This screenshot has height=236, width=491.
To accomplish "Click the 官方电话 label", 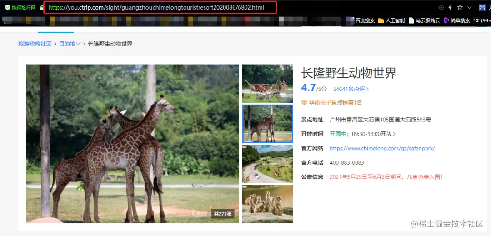I will click(x=312, y=163).
